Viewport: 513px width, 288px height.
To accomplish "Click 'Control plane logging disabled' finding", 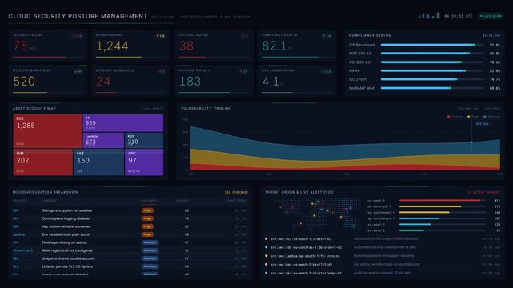I will pos(66,218).
